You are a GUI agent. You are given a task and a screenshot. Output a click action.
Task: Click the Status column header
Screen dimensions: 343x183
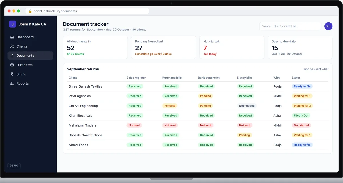pyautogui.click(x=296, y=78)
